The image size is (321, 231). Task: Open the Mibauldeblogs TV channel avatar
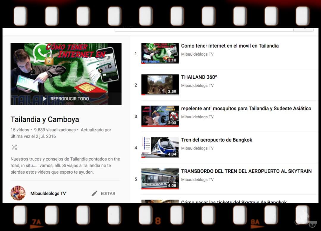[18, 193]
